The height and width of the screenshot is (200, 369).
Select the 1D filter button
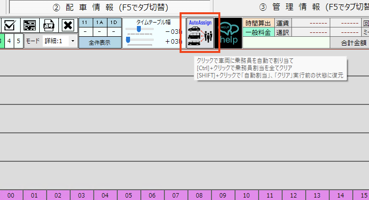tap(114, 23)
